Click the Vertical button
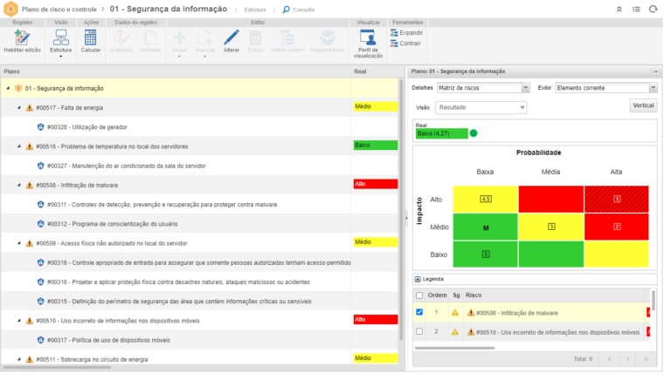Viewport: 671px width, 380px height. click(643, 105)
